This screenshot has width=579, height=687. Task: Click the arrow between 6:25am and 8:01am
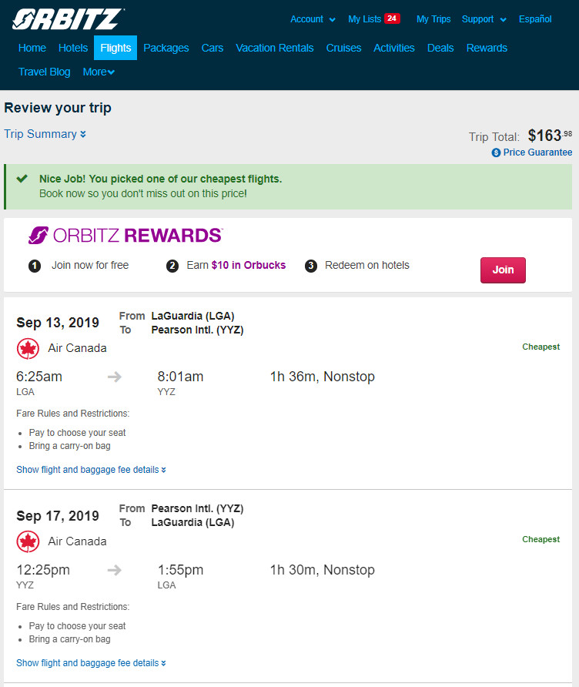pos(115,377)
